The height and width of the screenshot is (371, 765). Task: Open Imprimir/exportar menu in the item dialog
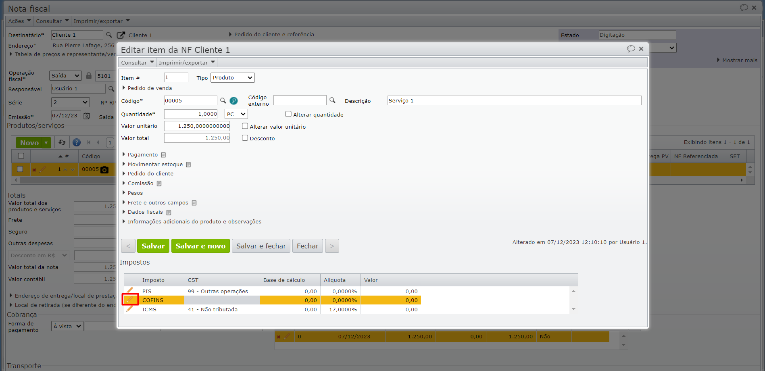click(187, 63)
